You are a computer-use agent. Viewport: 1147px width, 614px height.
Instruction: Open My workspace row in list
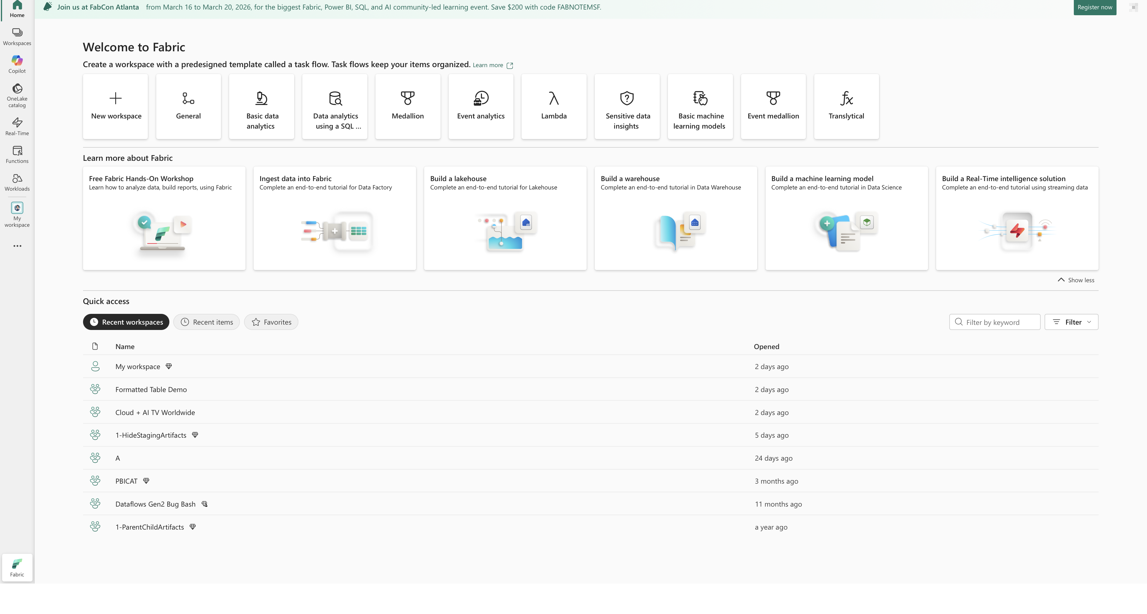591,366
